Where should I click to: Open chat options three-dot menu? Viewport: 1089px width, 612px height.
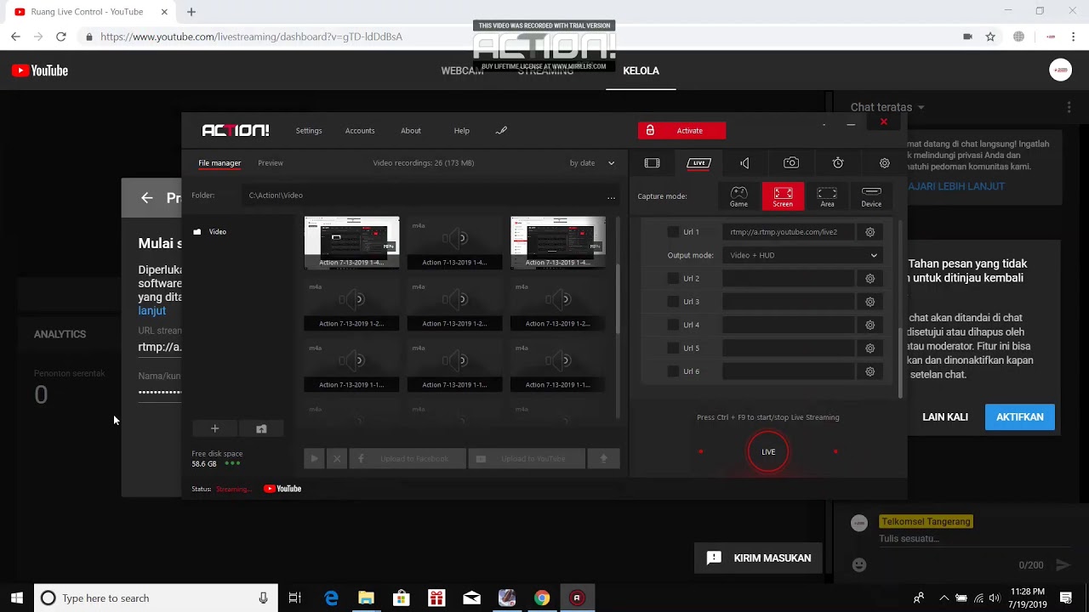(1069, 108)
